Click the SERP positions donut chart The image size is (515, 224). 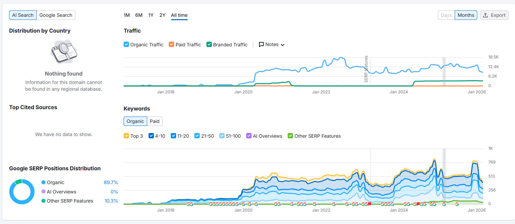(x=22, y=192)
